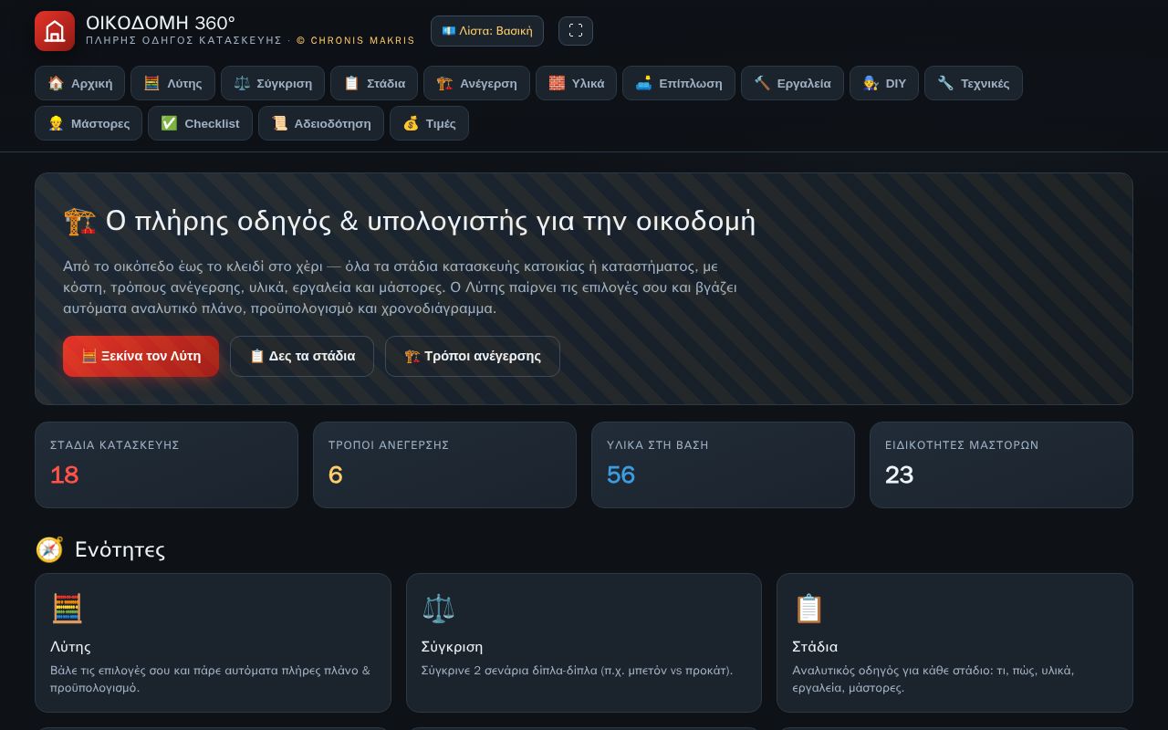Click the scales icon in Σύγκριση card
This screenshot has width=1168, height=730.
(x=438, y=609)
